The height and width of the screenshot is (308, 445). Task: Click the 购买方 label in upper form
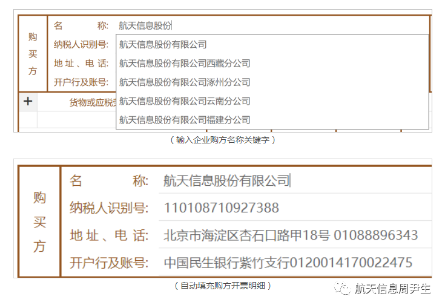point(33,54)
